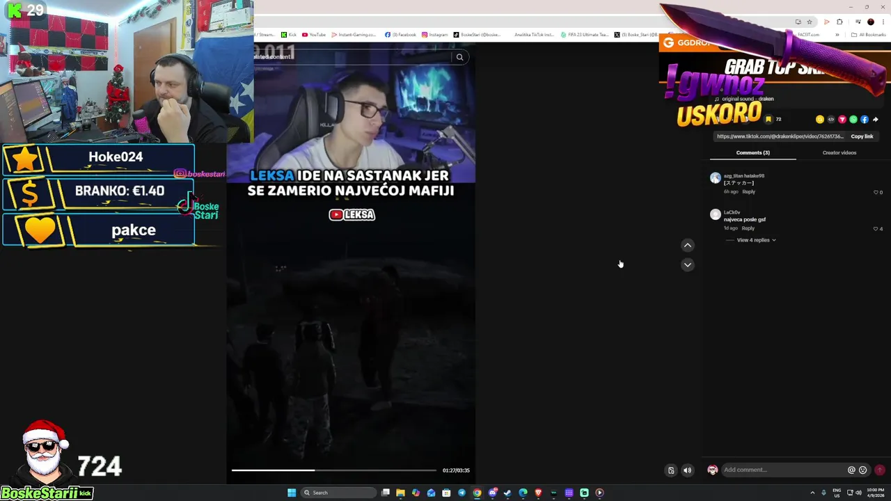The height and width of the screenshot is (501, 891).
Task: Click the original sound - draken link
Action: click(x=748, y=99)
